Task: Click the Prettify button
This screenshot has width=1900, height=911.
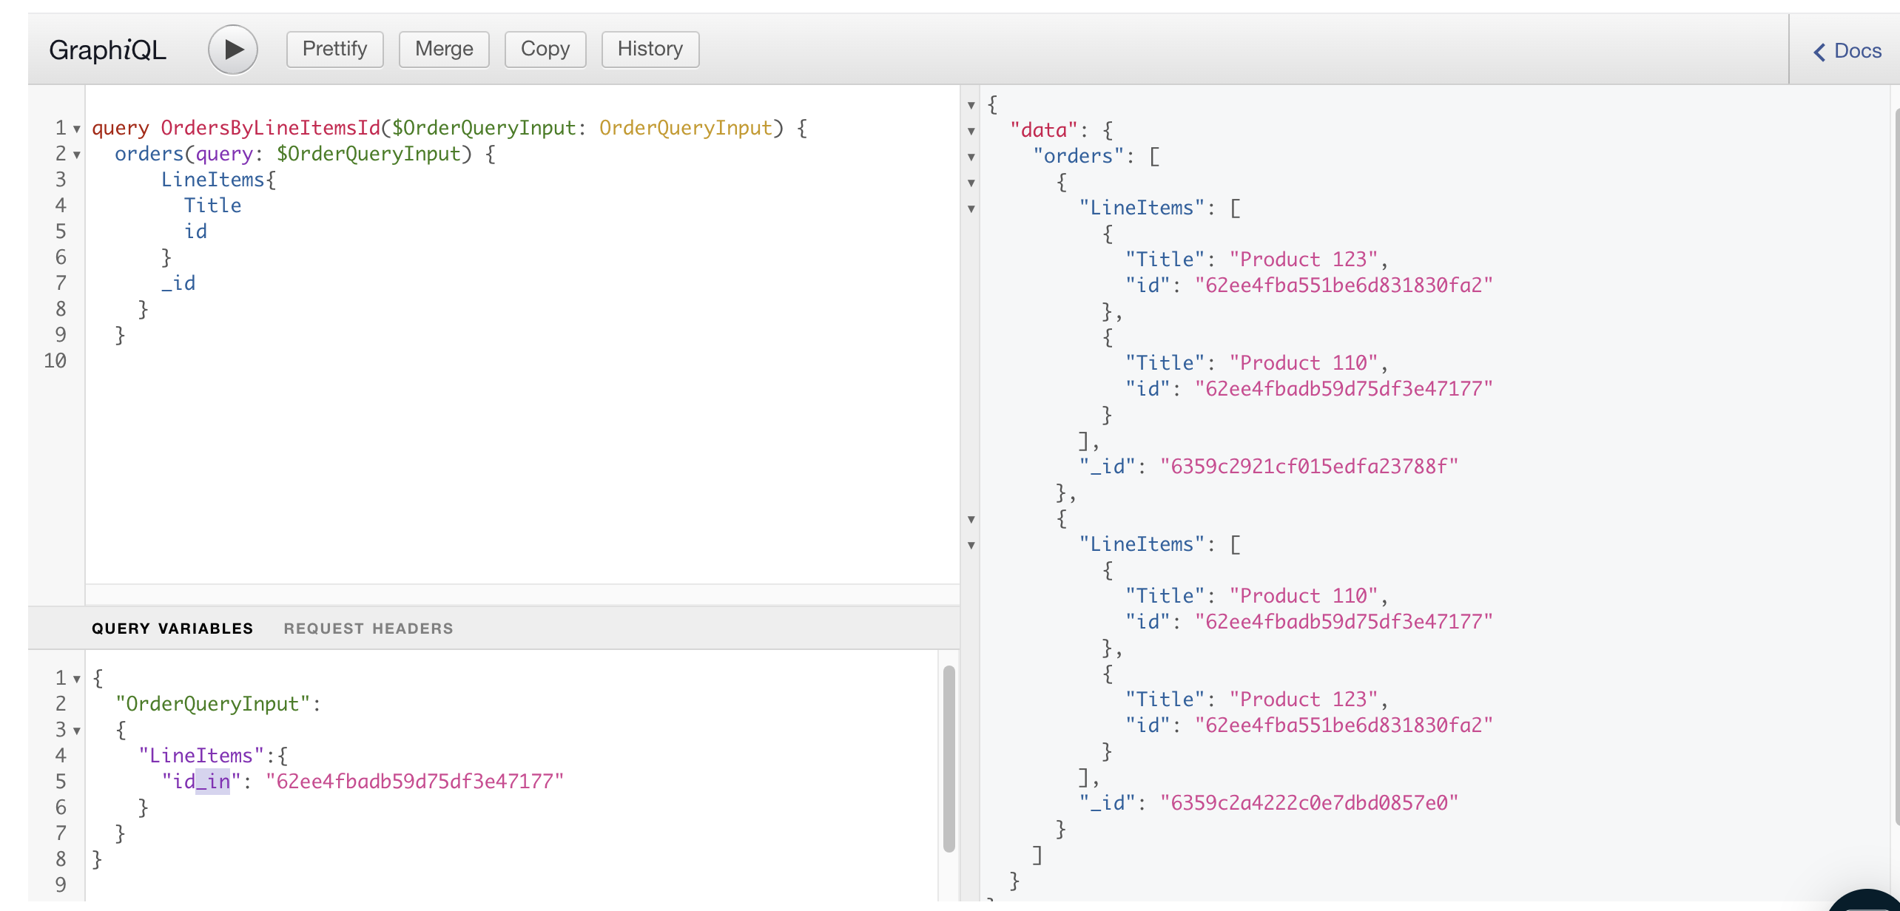Action: (x=334, y=50)
